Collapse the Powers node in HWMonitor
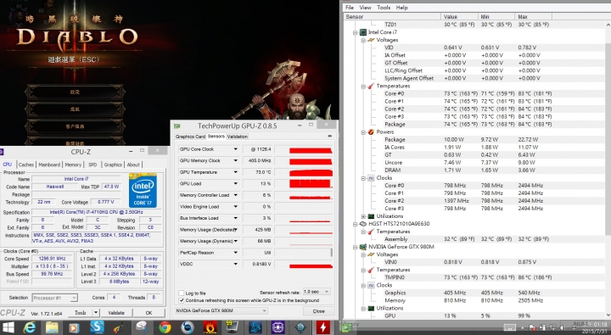Viewport: 611px width, 335px height. click(363, 132)
